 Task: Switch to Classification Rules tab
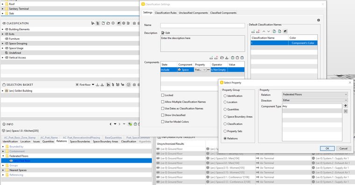pyautogui.click(x=165, y=13)
